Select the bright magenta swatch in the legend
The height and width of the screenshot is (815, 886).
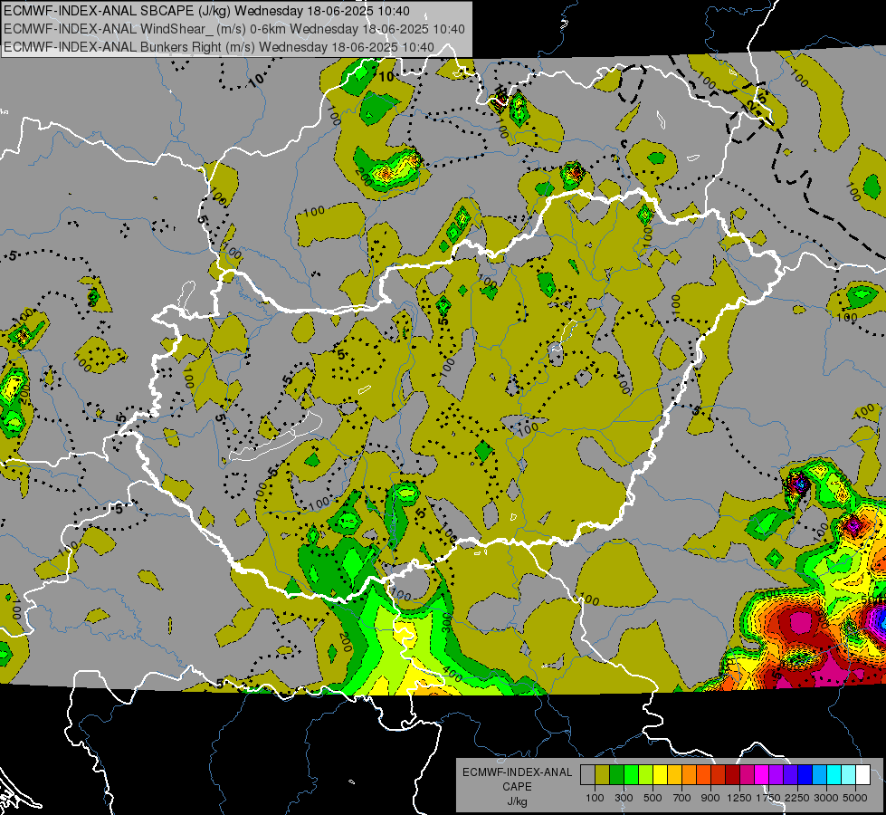coord(761,775)
